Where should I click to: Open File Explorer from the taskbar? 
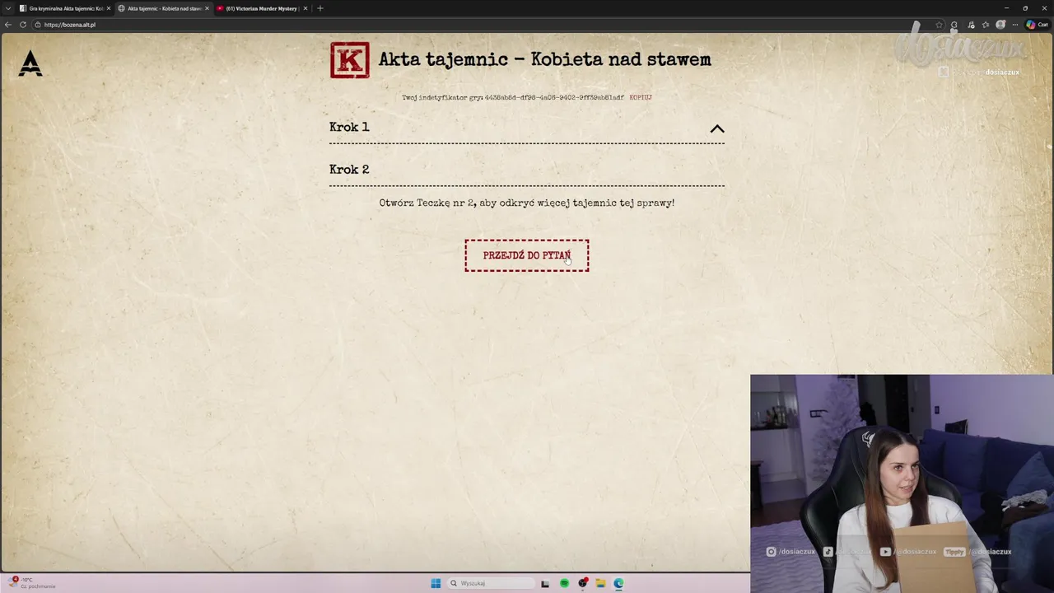600,583
